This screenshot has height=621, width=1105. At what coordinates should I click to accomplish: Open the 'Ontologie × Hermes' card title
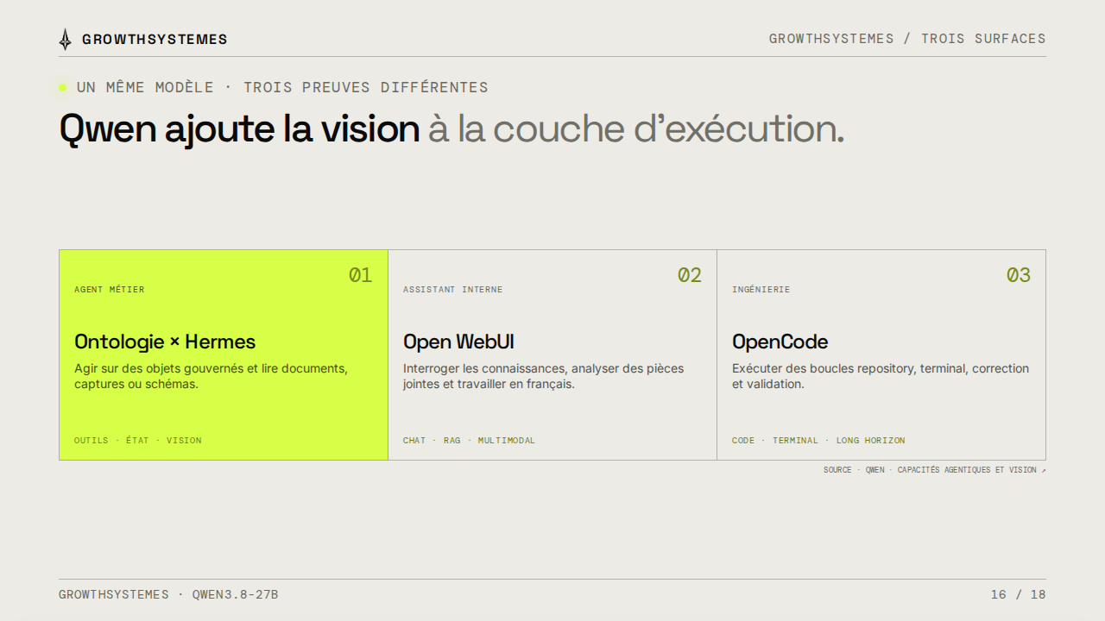(165, 342)
